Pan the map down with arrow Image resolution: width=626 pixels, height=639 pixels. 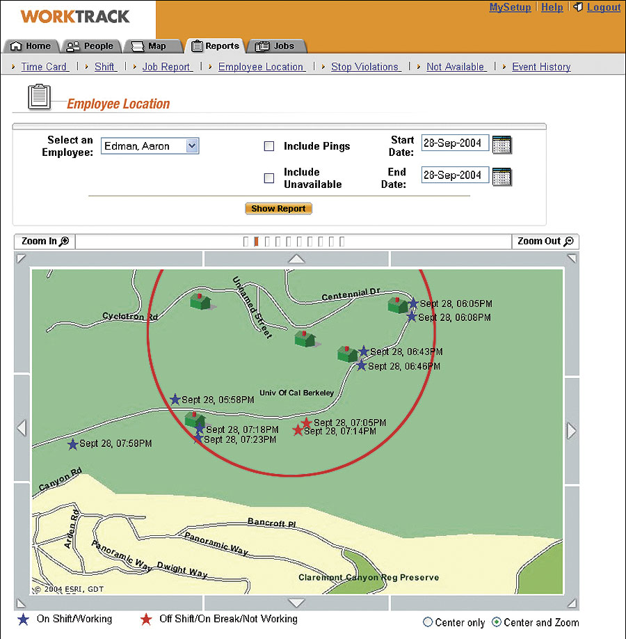[296, 603]
